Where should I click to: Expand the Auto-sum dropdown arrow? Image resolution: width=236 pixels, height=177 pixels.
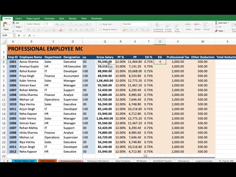click(x=229, y=23)
